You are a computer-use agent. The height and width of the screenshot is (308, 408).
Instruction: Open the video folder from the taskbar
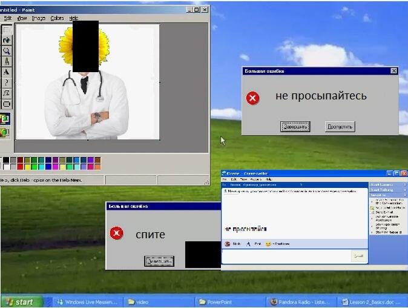tap(159, 302)
